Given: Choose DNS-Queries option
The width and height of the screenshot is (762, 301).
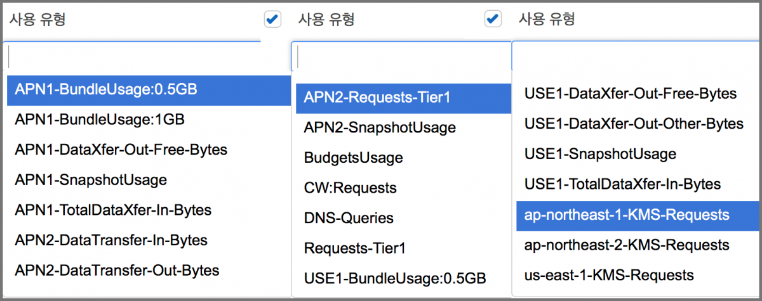Looking at the screenshot, I should pyautogui.click(x=349, y=218).
